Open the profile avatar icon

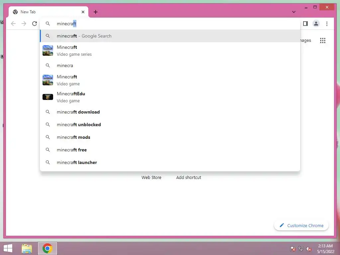[x=316, y=24]
